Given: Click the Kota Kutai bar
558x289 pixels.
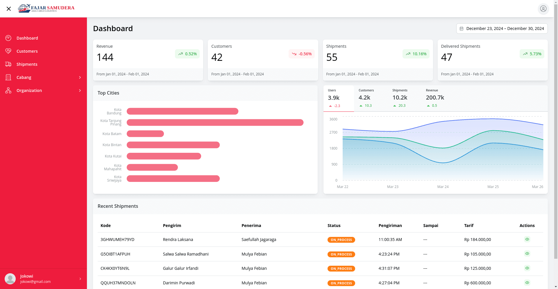Looking at the screenshot, I should 164,156.
